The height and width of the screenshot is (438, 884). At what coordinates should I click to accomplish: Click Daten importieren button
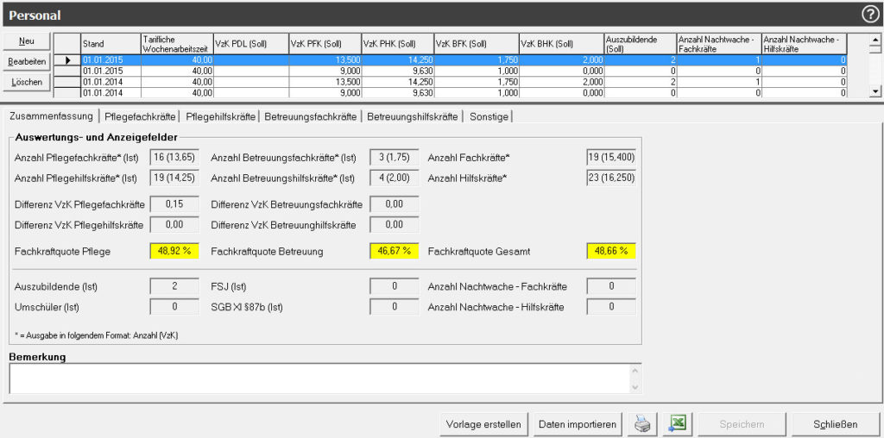578,424
